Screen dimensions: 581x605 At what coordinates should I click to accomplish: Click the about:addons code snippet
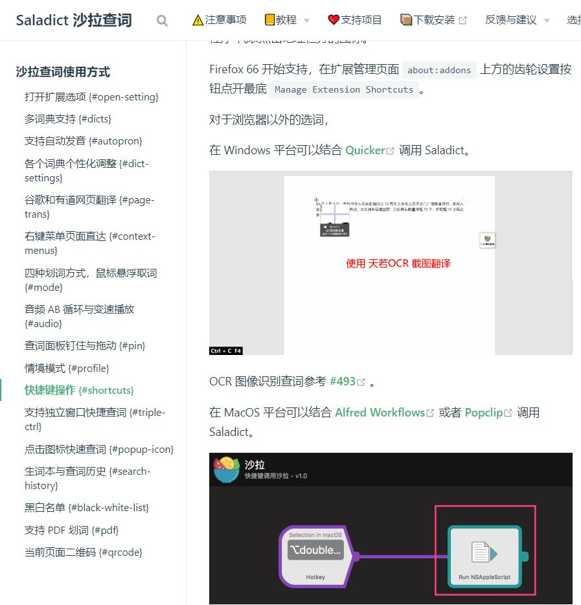[x=439, y=70]
